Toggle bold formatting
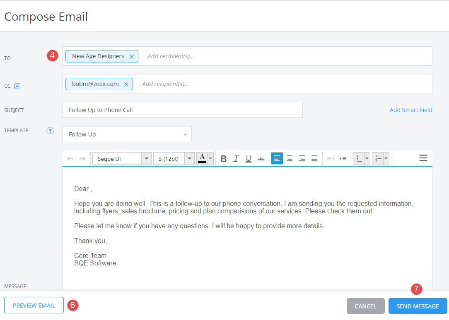This screenshot has width=449, height=320. point(224,159)
